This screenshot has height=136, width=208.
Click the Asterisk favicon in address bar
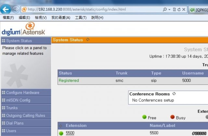point(24,9)
